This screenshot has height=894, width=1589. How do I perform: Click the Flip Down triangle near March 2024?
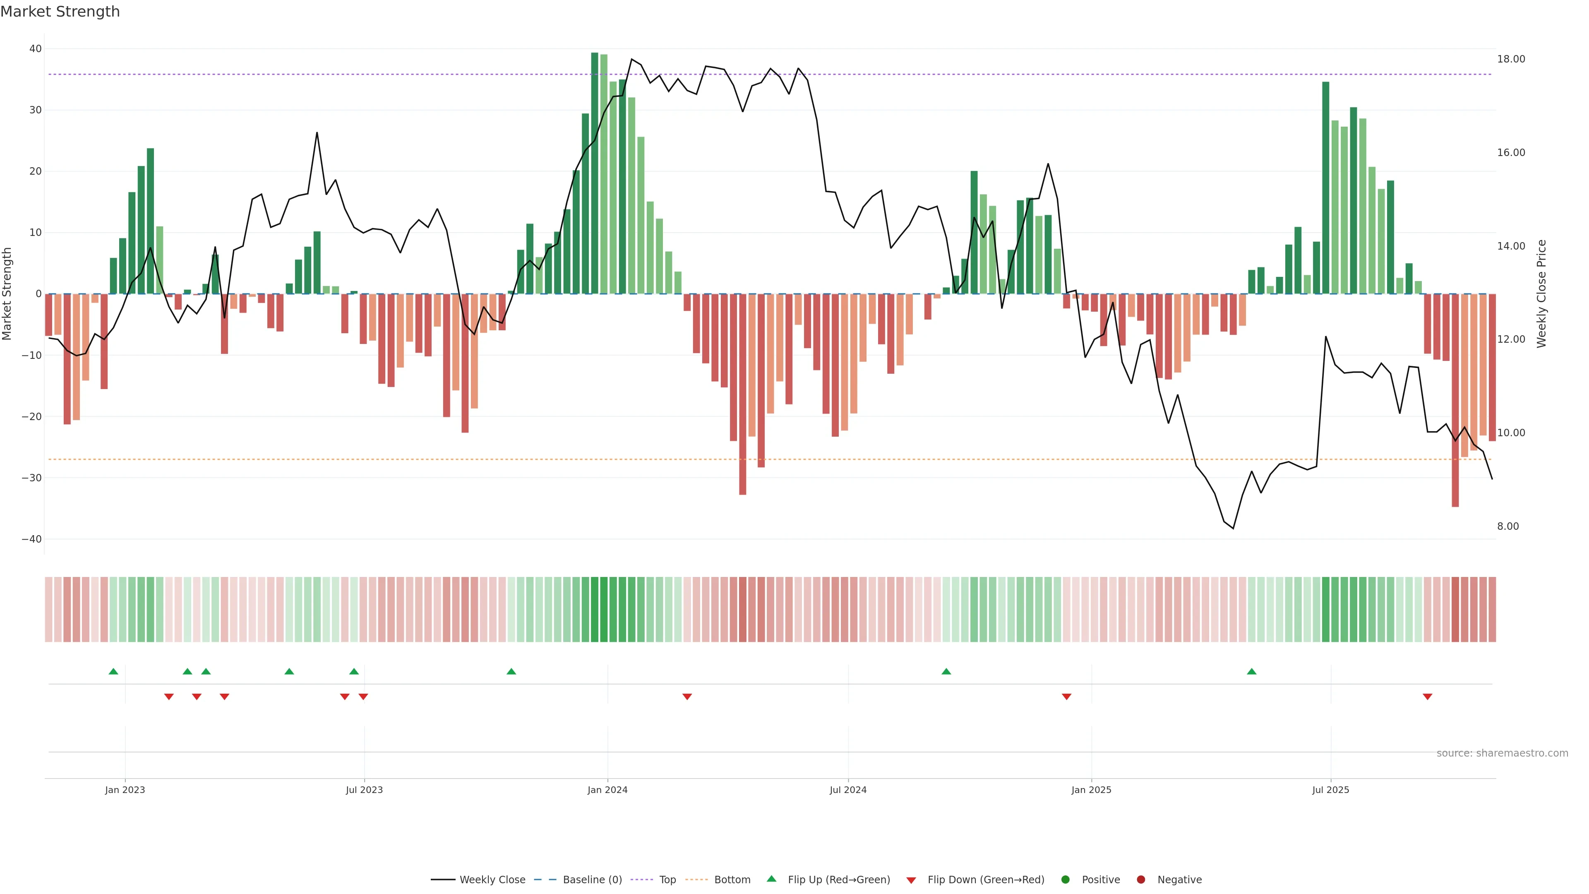point(687,697)
